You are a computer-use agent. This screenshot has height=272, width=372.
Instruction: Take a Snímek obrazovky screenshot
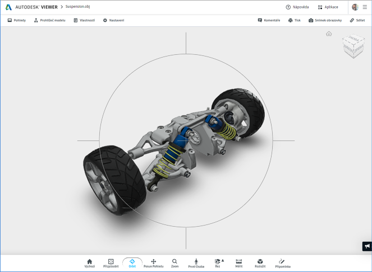tap(325, 20)
